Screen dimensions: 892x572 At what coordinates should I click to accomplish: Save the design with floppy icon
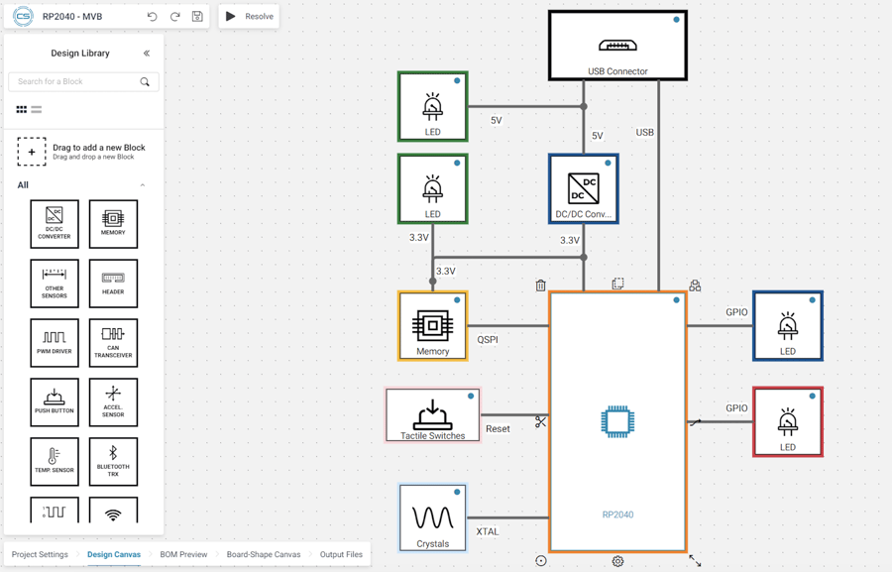(x=197, y=17)
